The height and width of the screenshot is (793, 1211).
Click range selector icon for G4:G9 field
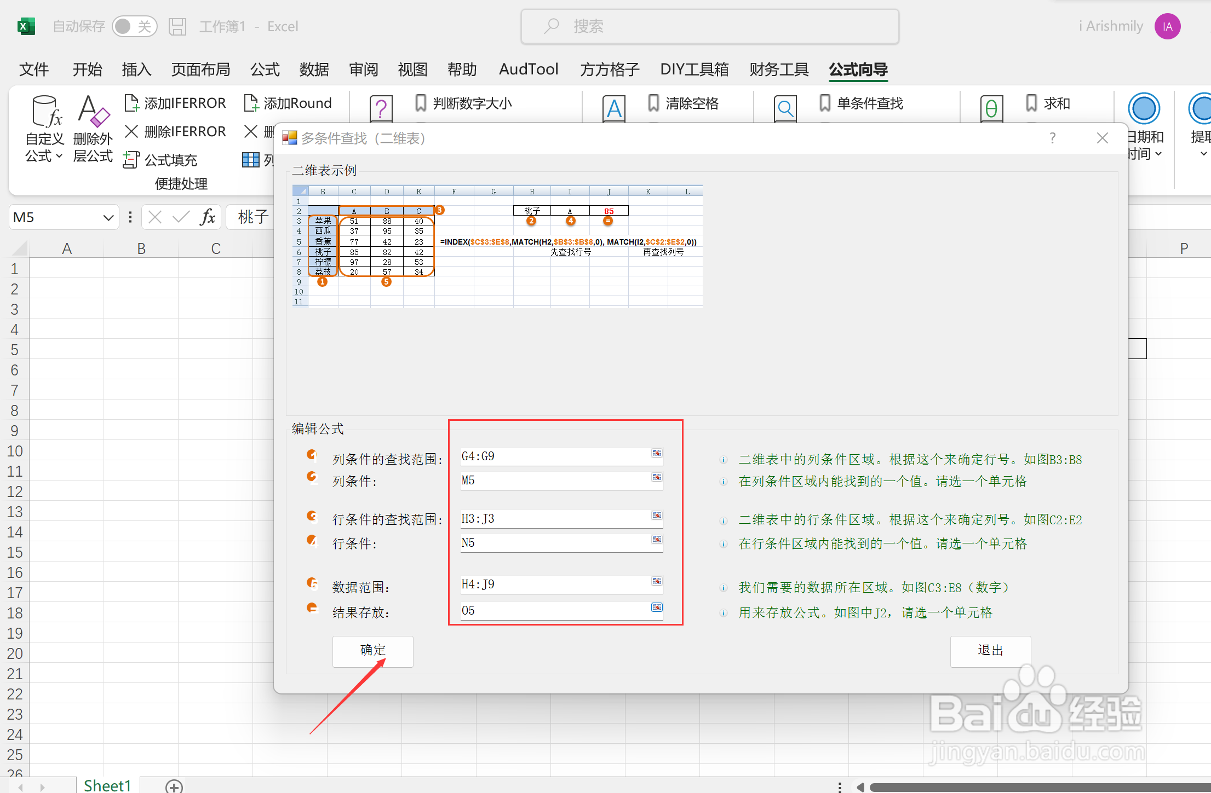pyautogui.click(x=657, y=453)
